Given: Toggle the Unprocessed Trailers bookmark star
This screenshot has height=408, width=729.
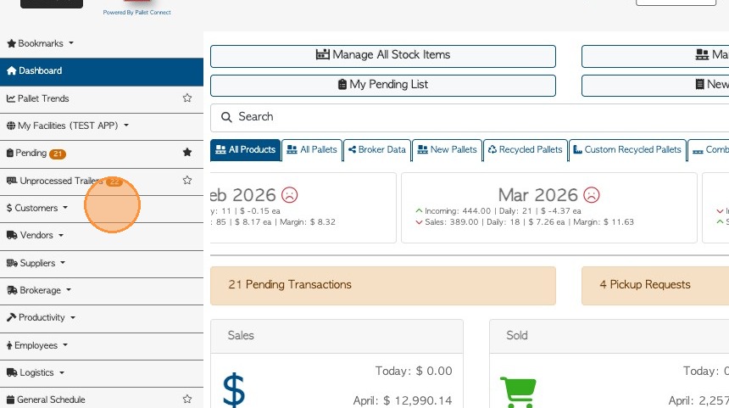Looking at the screenshot, I should [x=187, y=180].
